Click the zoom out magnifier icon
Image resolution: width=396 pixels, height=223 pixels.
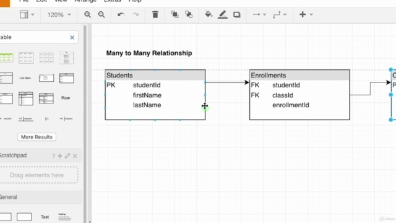[101, 15]
